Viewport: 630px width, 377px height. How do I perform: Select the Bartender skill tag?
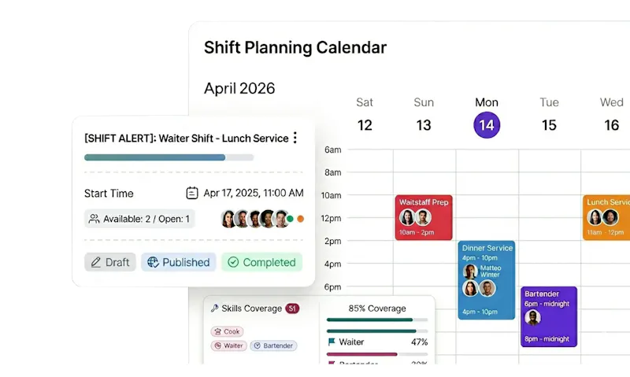coord(273,346)
